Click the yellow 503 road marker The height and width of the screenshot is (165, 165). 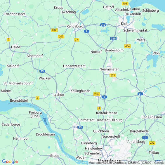click(x=125, y=4)
